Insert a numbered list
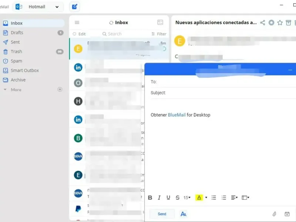296x222 pixels. [x=224, y=198]
